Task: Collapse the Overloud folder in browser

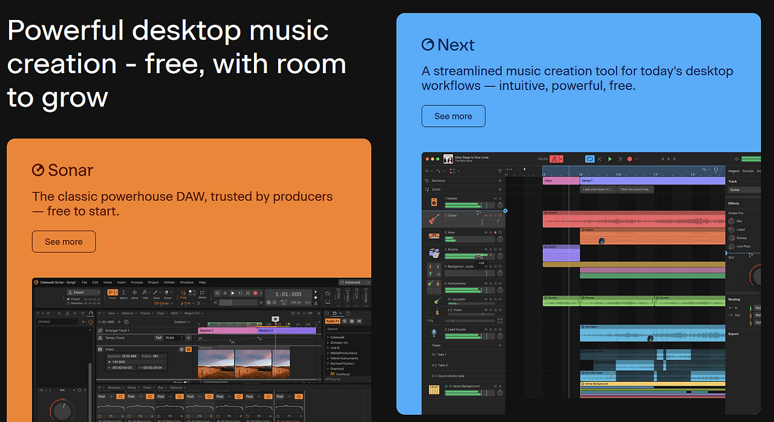Action: [329, 369]
